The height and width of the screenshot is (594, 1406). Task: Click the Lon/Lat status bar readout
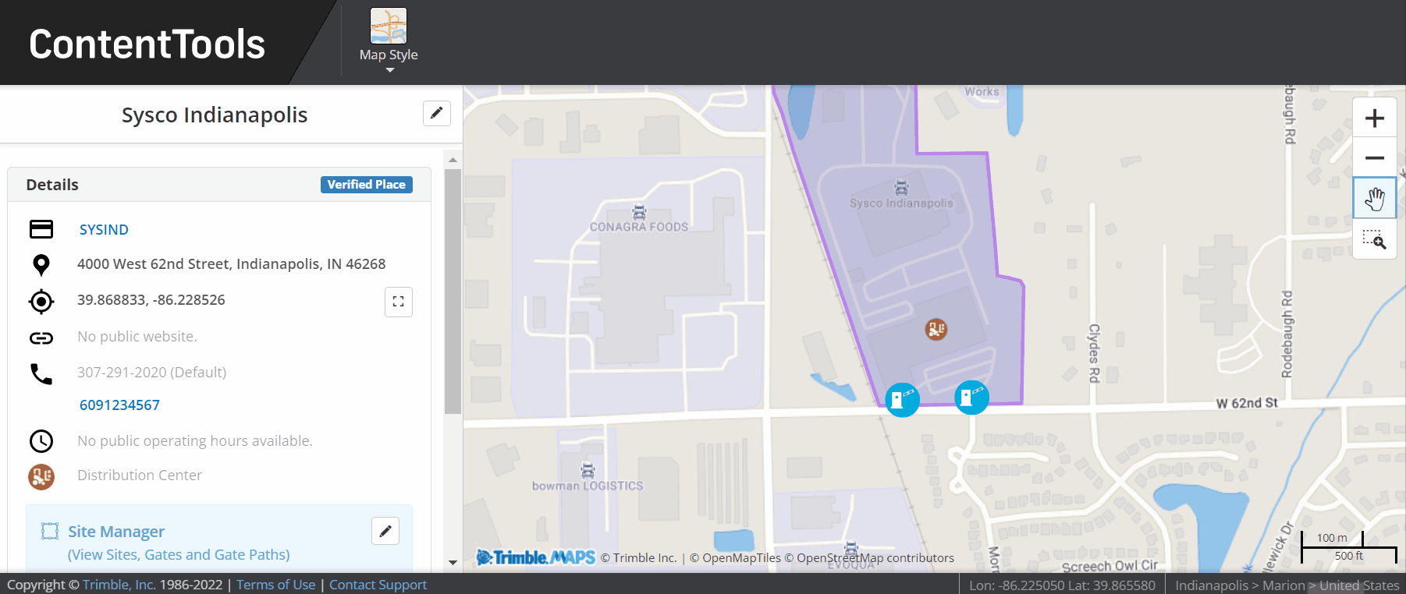1063,585
